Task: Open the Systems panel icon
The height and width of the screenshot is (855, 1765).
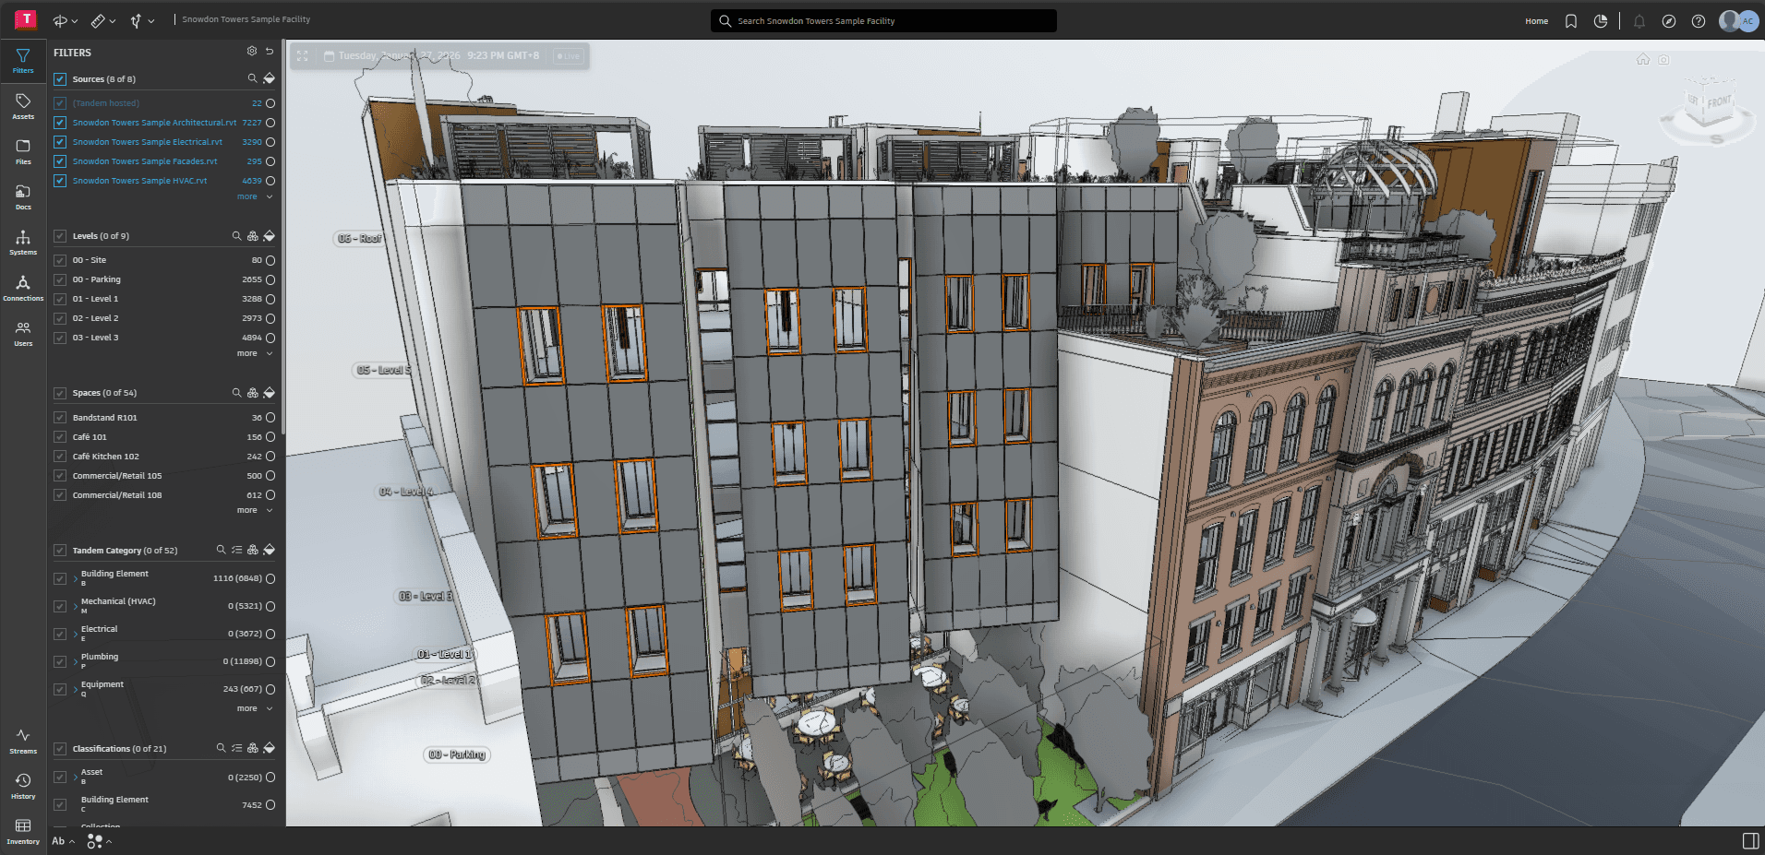Action: click(23, 242)
